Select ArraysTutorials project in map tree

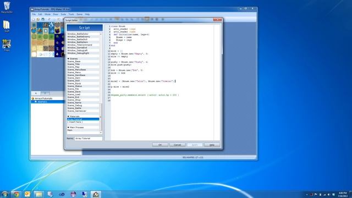click(43, 98)
